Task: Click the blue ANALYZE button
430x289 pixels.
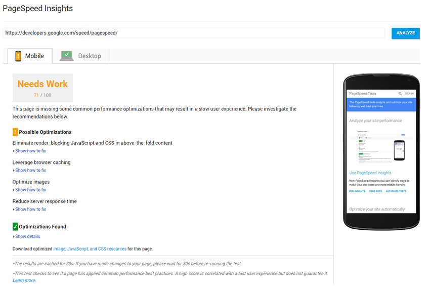Action: click(x=405, y=33)
